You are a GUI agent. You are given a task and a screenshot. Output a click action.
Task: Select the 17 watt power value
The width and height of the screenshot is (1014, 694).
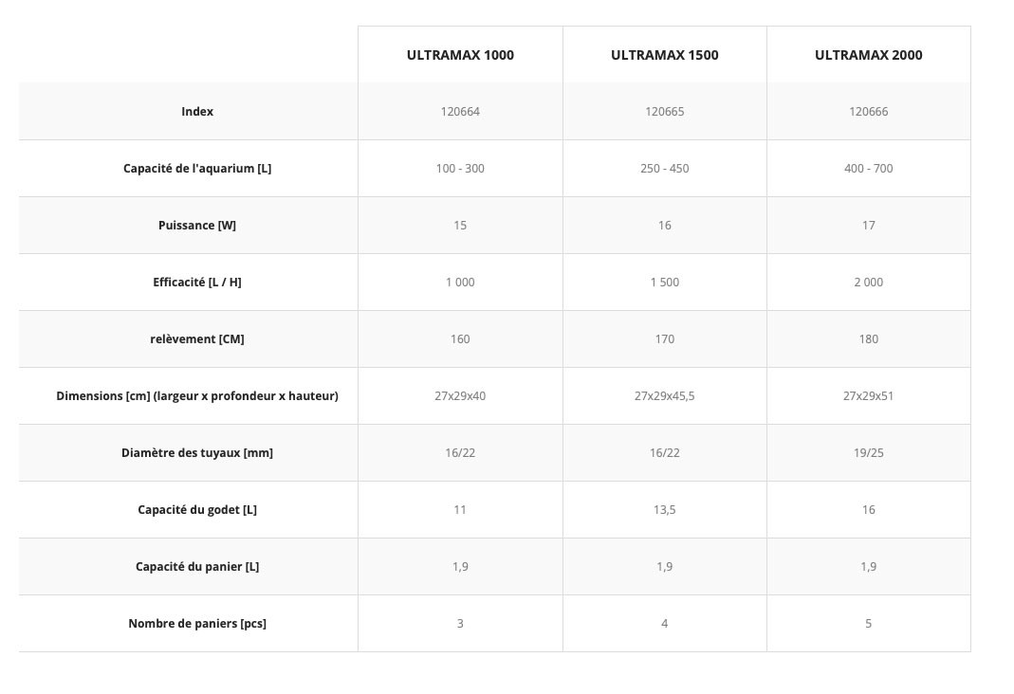(868, 225)
